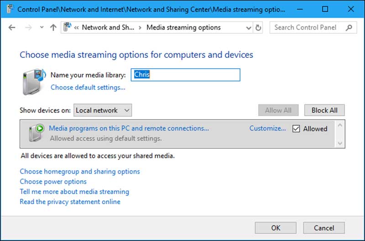The image size is (365, 241).
Task: Open Choose default settings link
Action: tap(88, 87)
